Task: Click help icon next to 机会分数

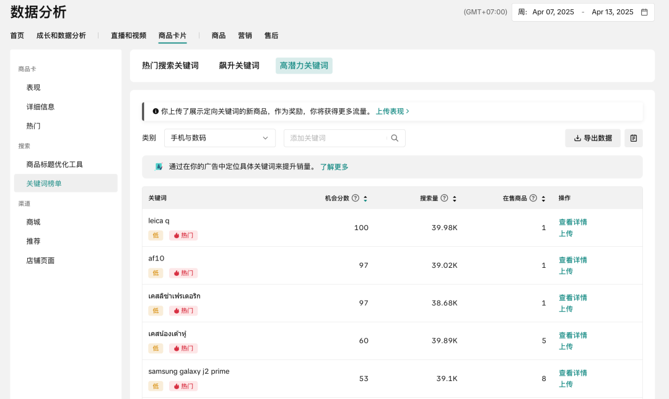Action: pyautogui.click(x=356, y=198)
